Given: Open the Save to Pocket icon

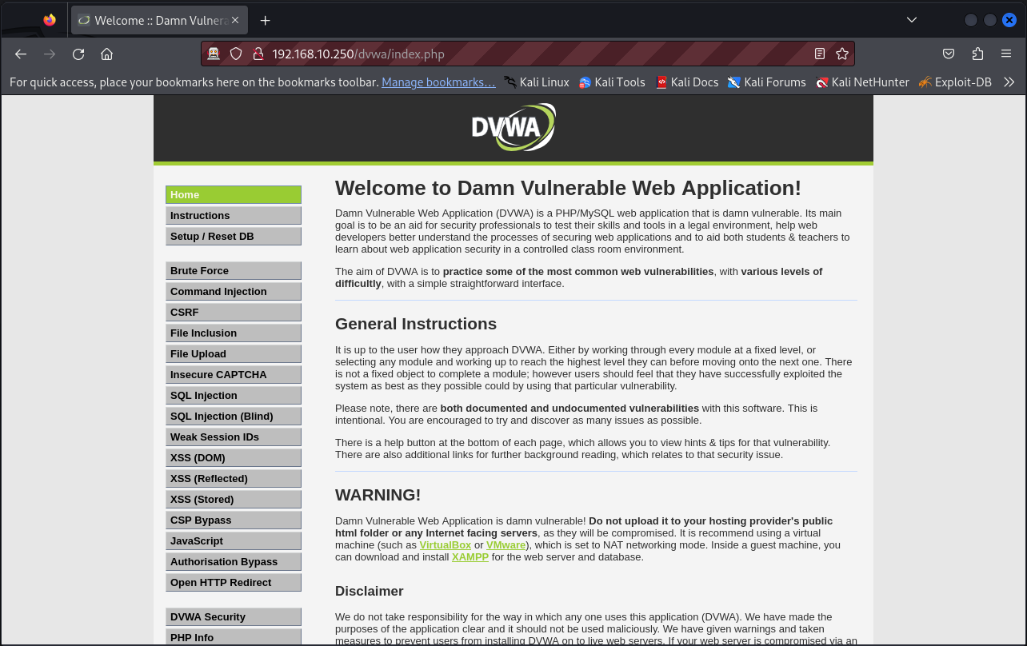Looking at the screenshot, I should (949, 54).
